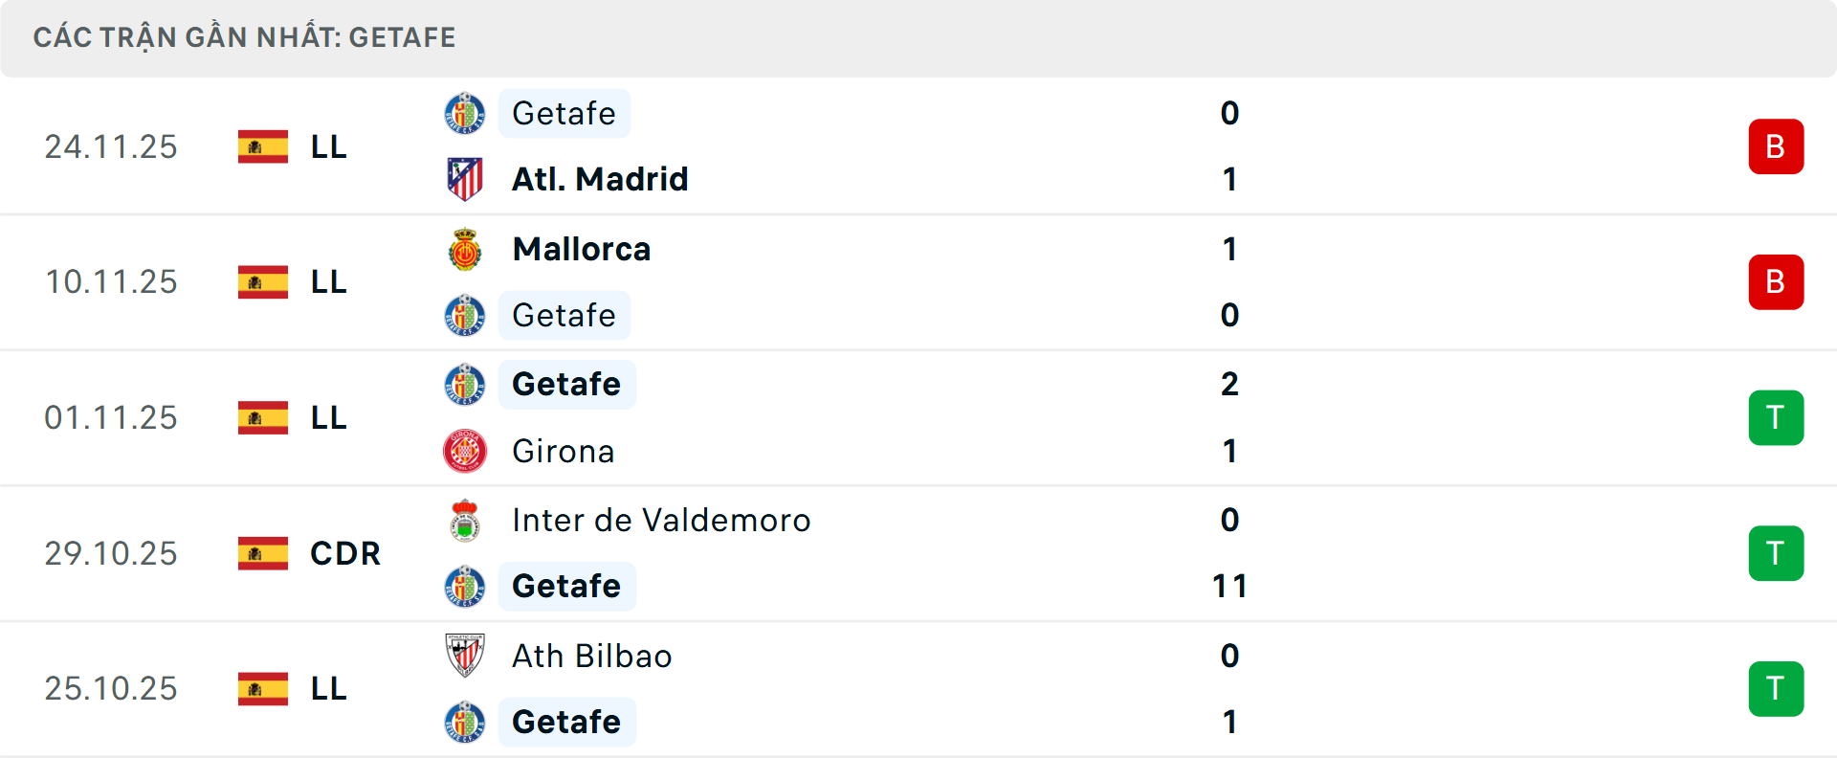The image size is (1837, 758).
Task: Click Getafe crest in the 24.11.25 match
Action: [465, 114]
